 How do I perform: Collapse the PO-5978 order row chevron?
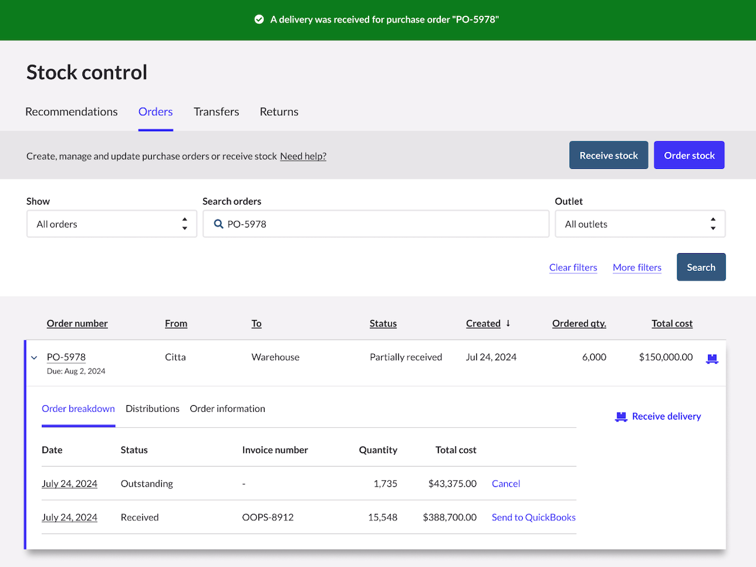pos(35,358)
